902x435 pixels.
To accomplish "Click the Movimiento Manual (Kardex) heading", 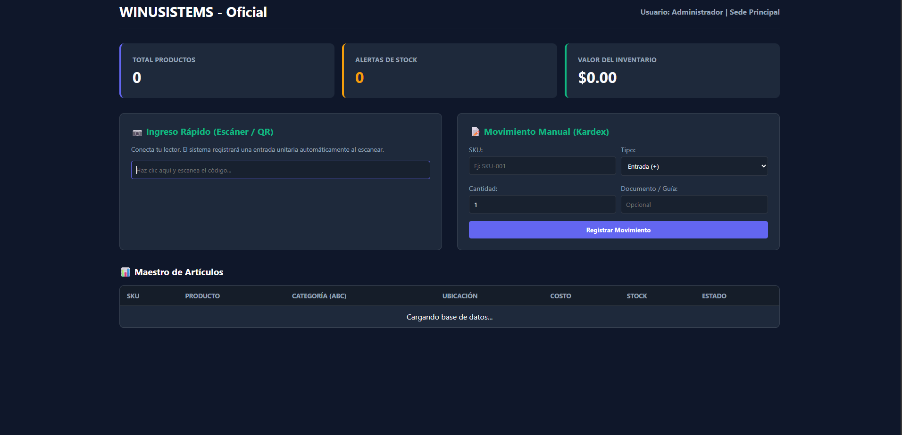I will tap(546, 132).
